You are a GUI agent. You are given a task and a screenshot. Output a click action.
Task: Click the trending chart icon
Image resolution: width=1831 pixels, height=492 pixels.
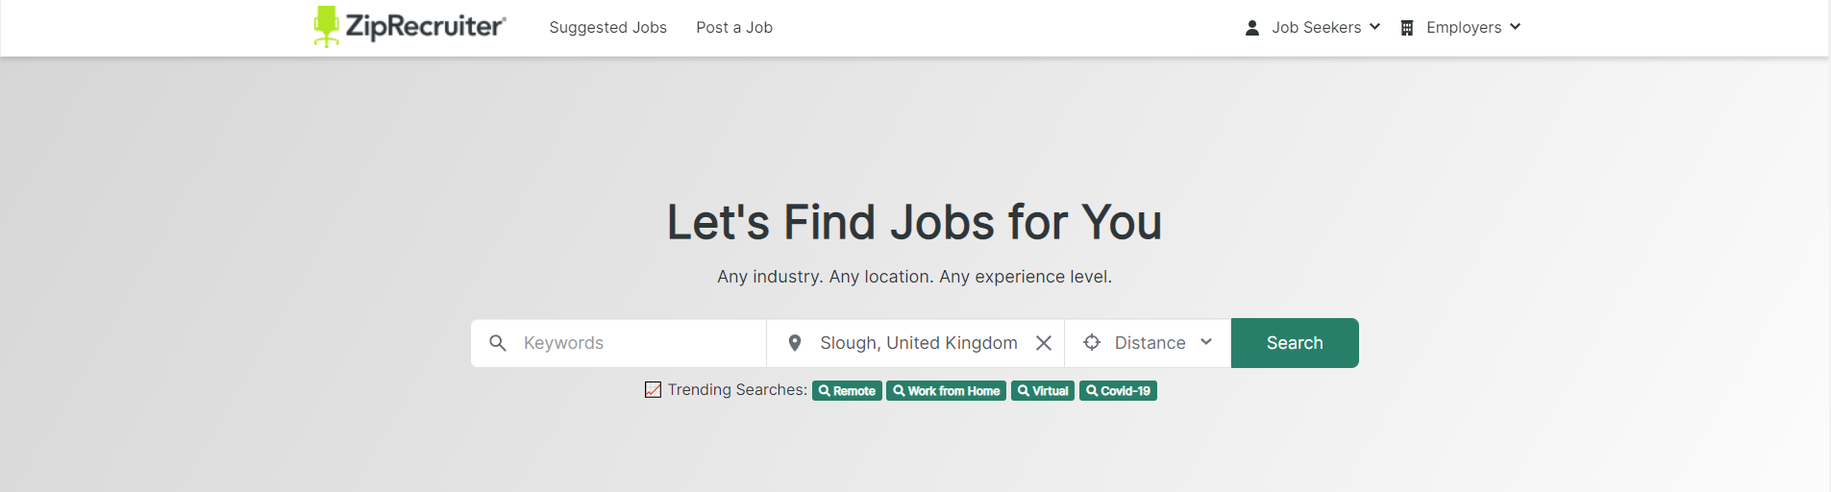click(653, 390)
